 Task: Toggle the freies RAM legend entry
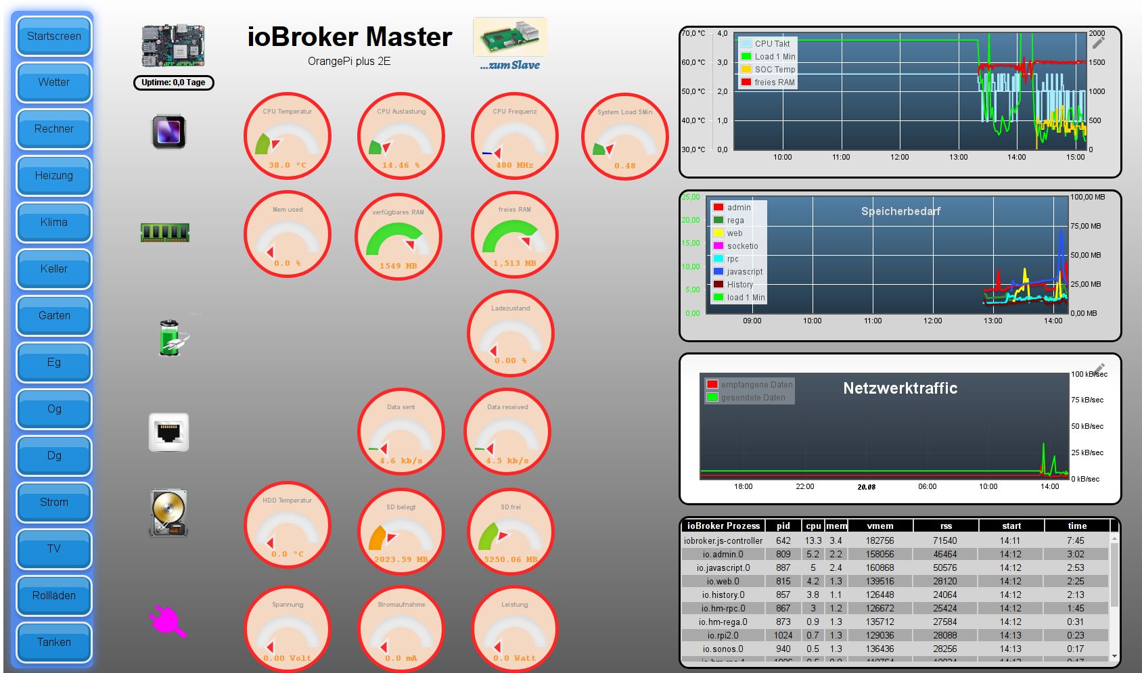(767, 83)
